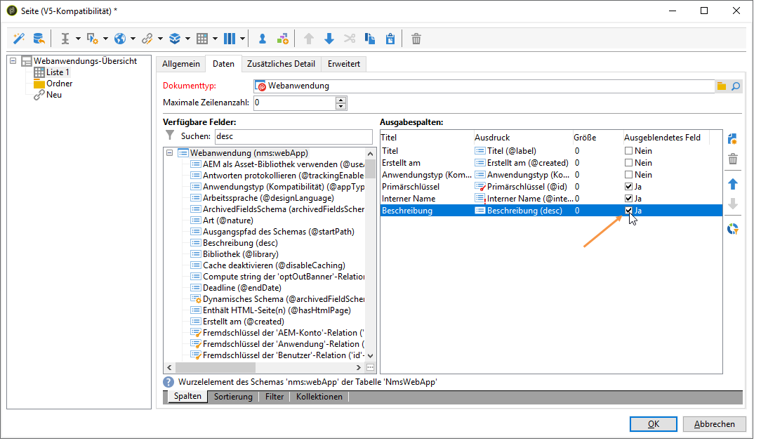Open dropdown arrow next to table grid icon
Image resolution: width=761 pixels, height=448 pixels.
click(215, 39)
